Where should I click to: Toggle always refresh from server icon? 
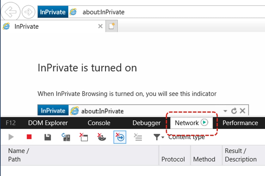pos(66,137)
